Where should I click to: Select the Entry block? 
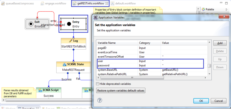coord(74,24)
